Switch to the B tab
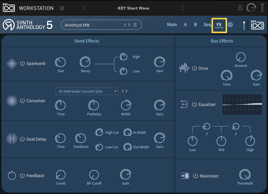Screen dimensions: 268x194 click(x=195, y=24)
